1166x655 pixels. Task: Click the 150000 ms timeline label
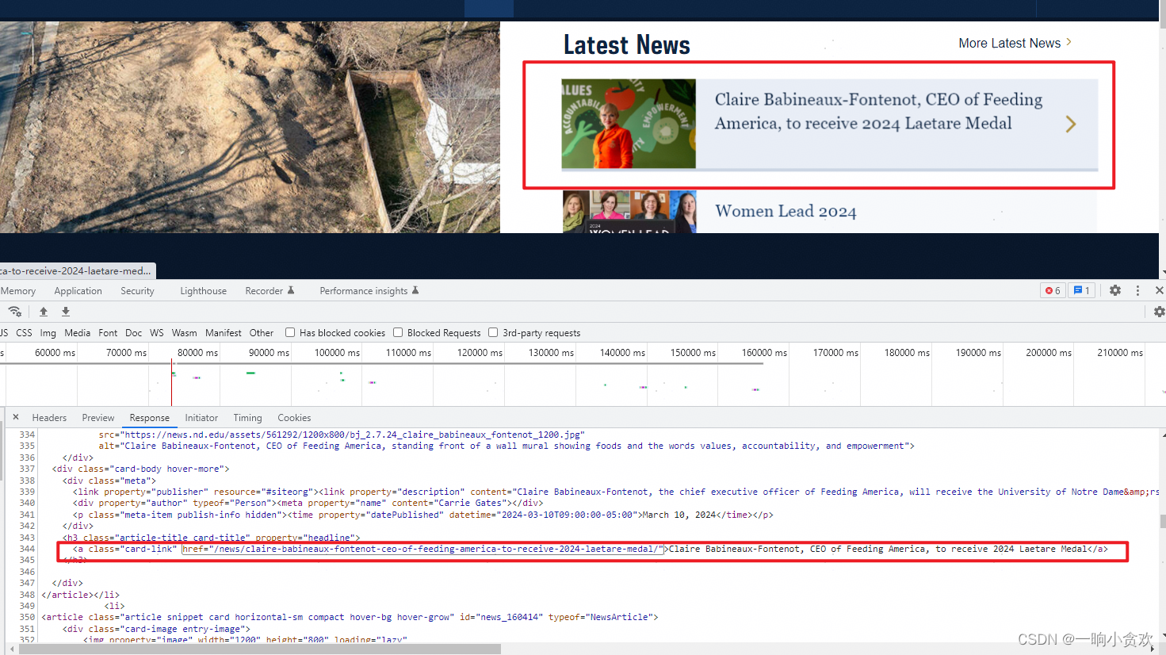[x=693, y=352]
